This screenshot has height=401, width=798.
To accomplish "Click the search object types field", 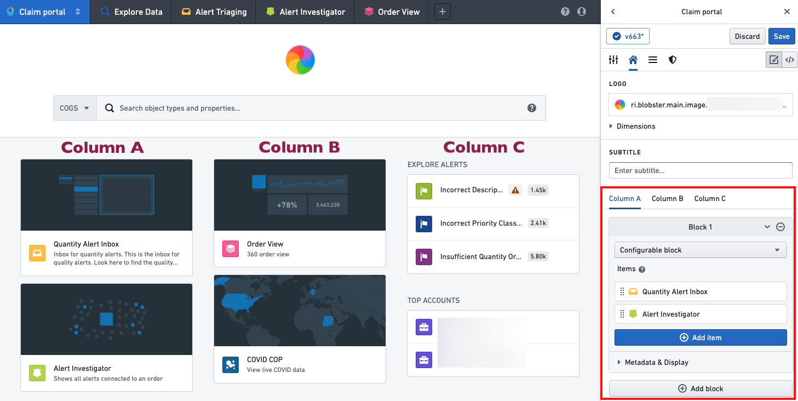I will click(321, 108).
